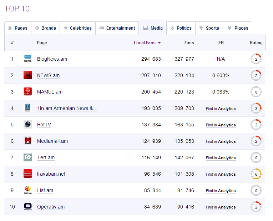Sort by the Page column header
The height and width of the screenshot is (221, 273).
click(x=42, y=43)
